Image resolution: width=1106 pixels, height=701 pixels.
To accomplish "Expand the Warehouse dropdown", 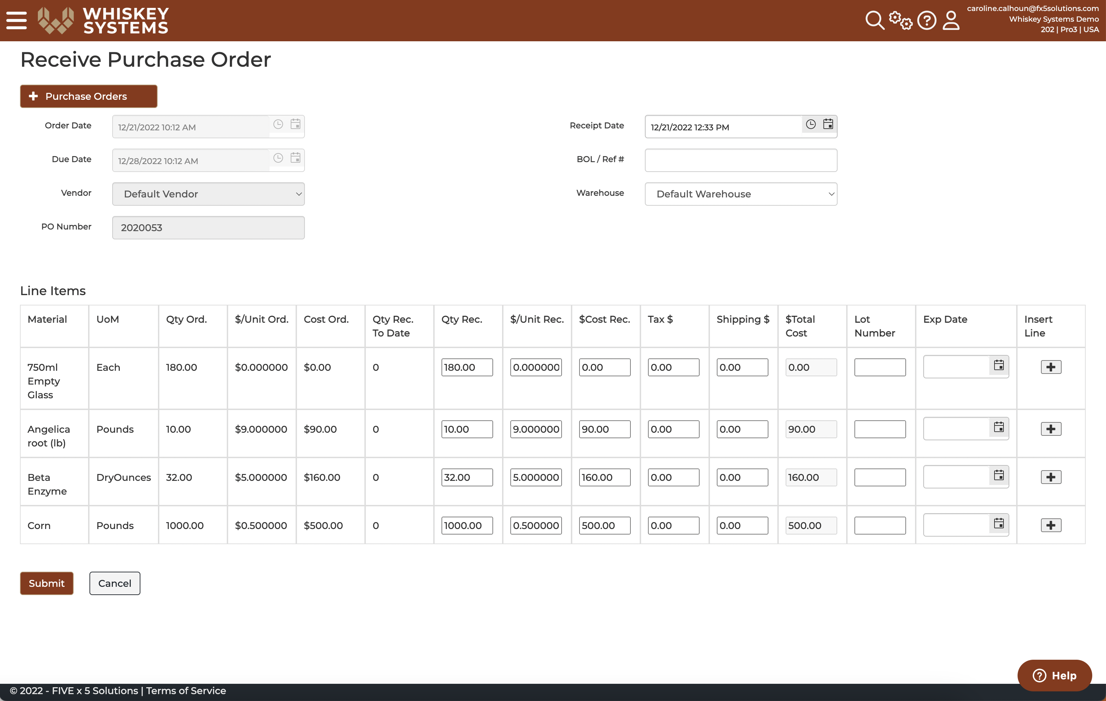I will point(741,194).
